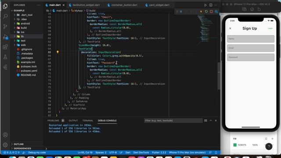
Task: Open the OUTPUT panel tab
Action: [x=73, y=121]
